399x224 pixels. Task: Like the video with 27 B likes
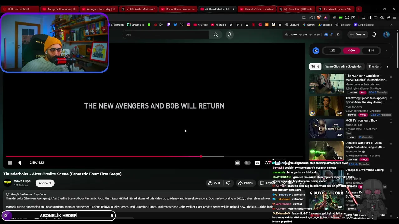pyautogui.click(x=214, y=183)
